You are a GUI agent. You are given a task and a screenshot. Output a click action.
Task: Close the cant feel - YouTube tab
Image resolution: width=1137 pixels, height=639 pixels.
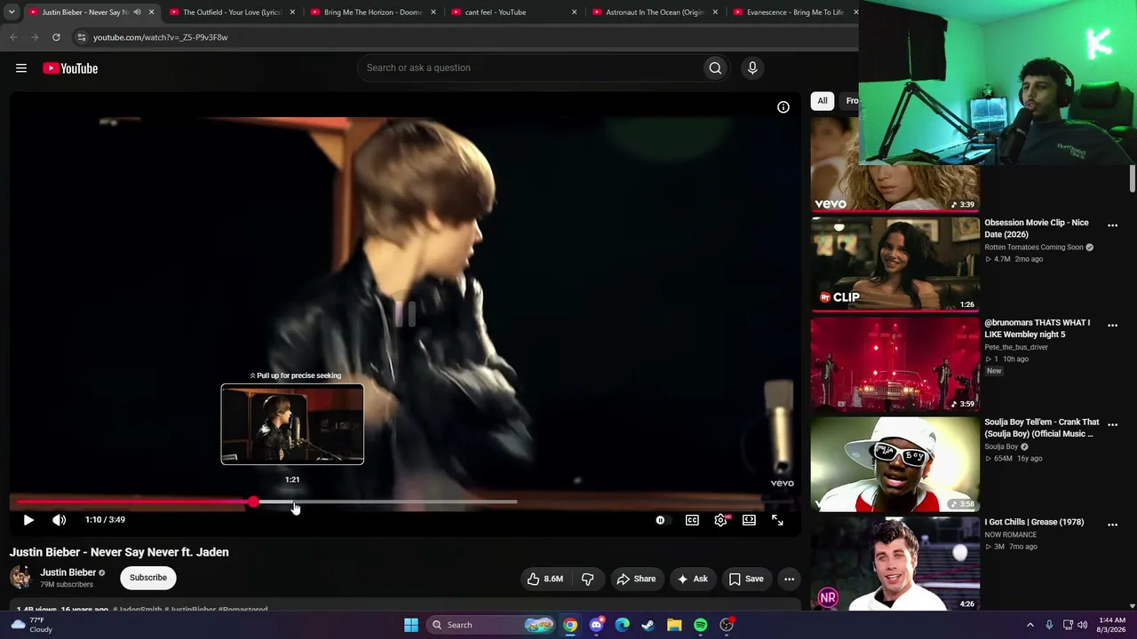coord(574,12)
